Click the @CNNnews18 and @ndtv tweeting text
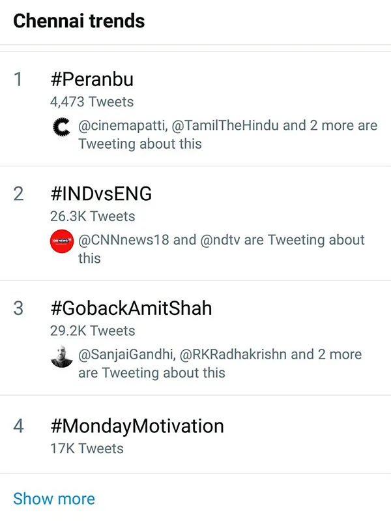This screenshot has width=391, height=521. 222,249
